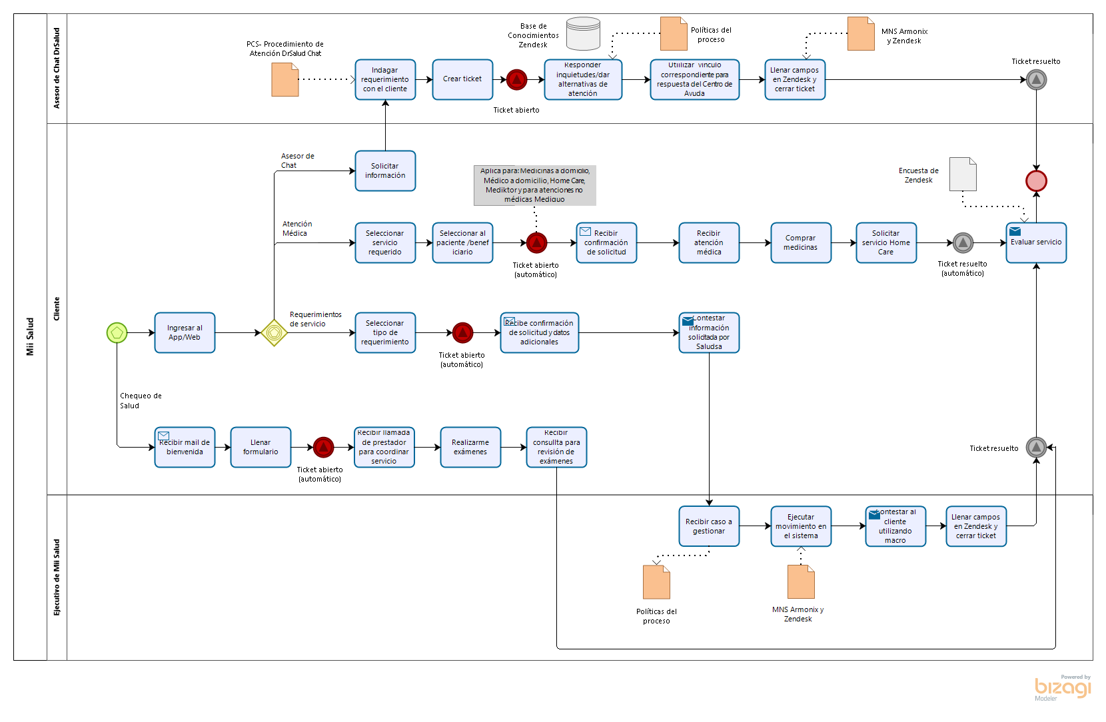The height and width of the screenshot is (722, 1106).
Task: Click the Requerimientos de servicio flow label
Action: click(316, 319)
